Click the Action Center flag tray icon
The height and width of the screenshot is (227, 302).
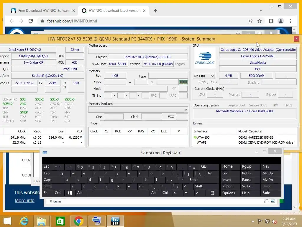coord(260,221)
